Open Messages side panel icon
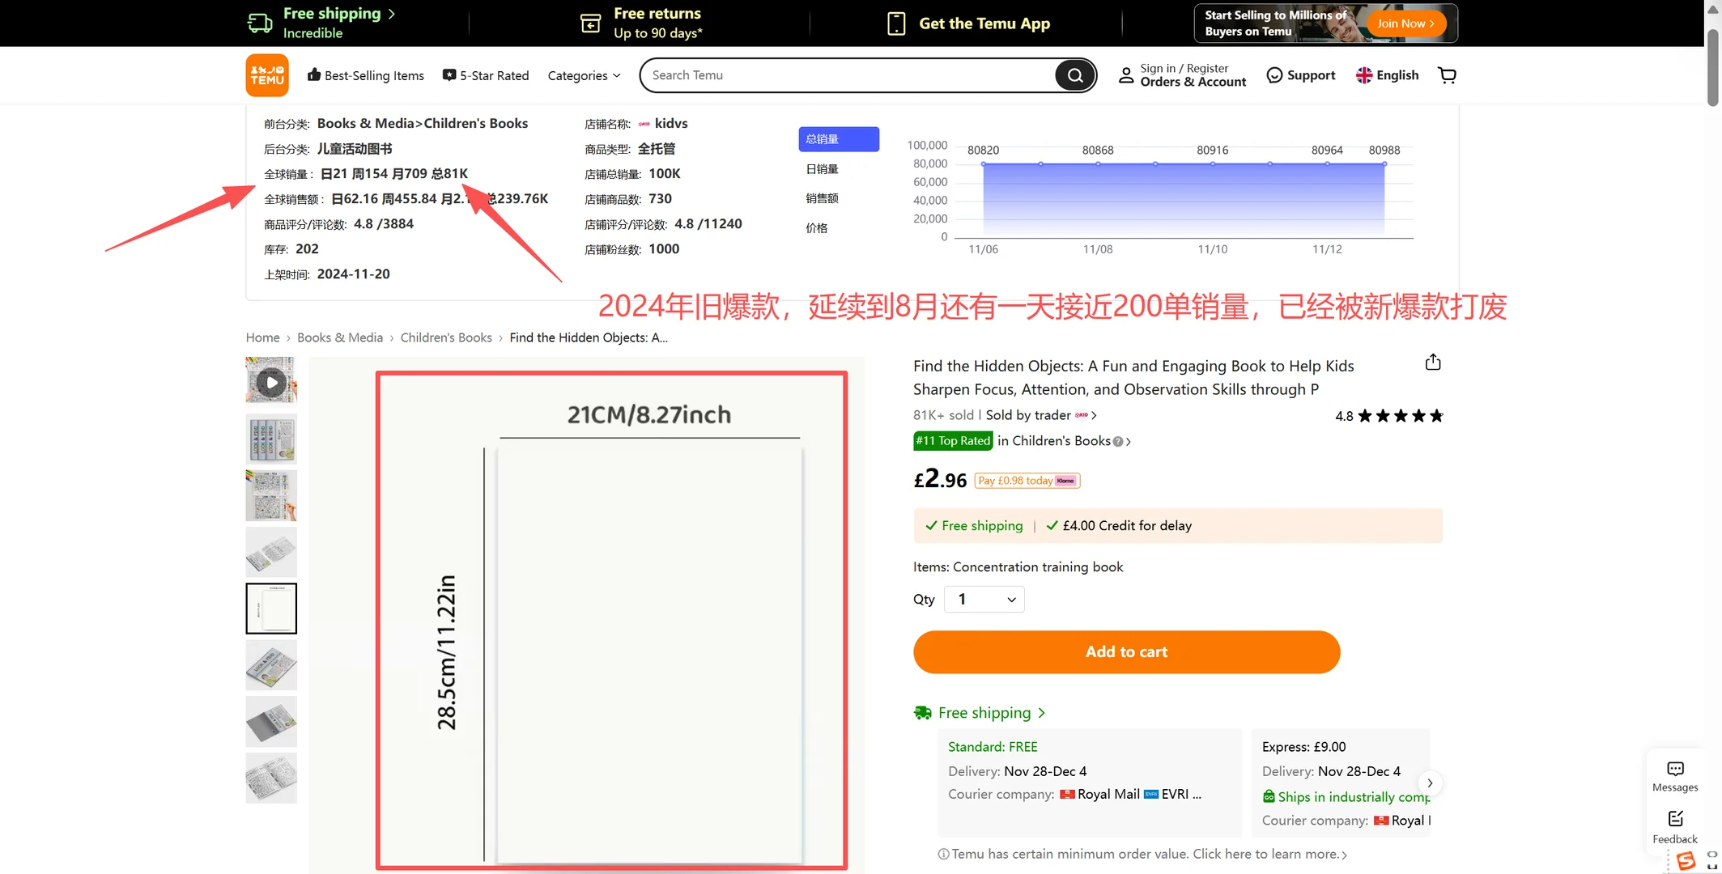The height and width of the screenshot is (874, 1722). (x=1675, y=776)
